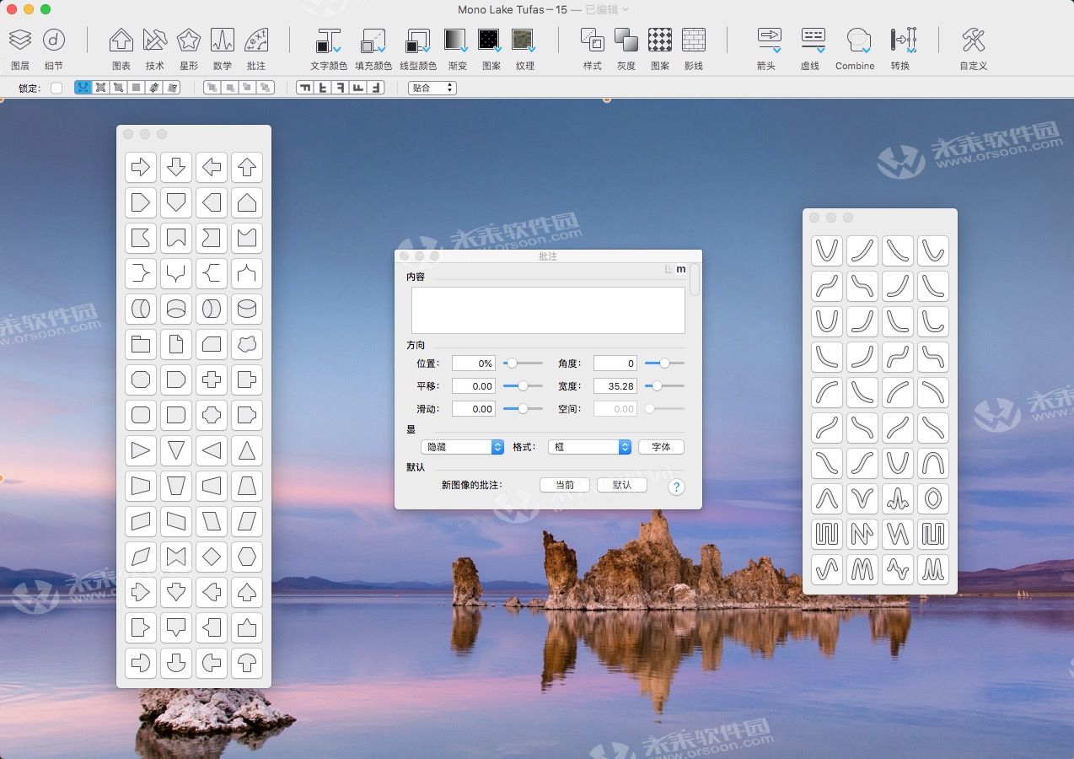1074x759 pixels.
Task: Click the 批注 panel vertical scrollbar
Action: (695, 280)
